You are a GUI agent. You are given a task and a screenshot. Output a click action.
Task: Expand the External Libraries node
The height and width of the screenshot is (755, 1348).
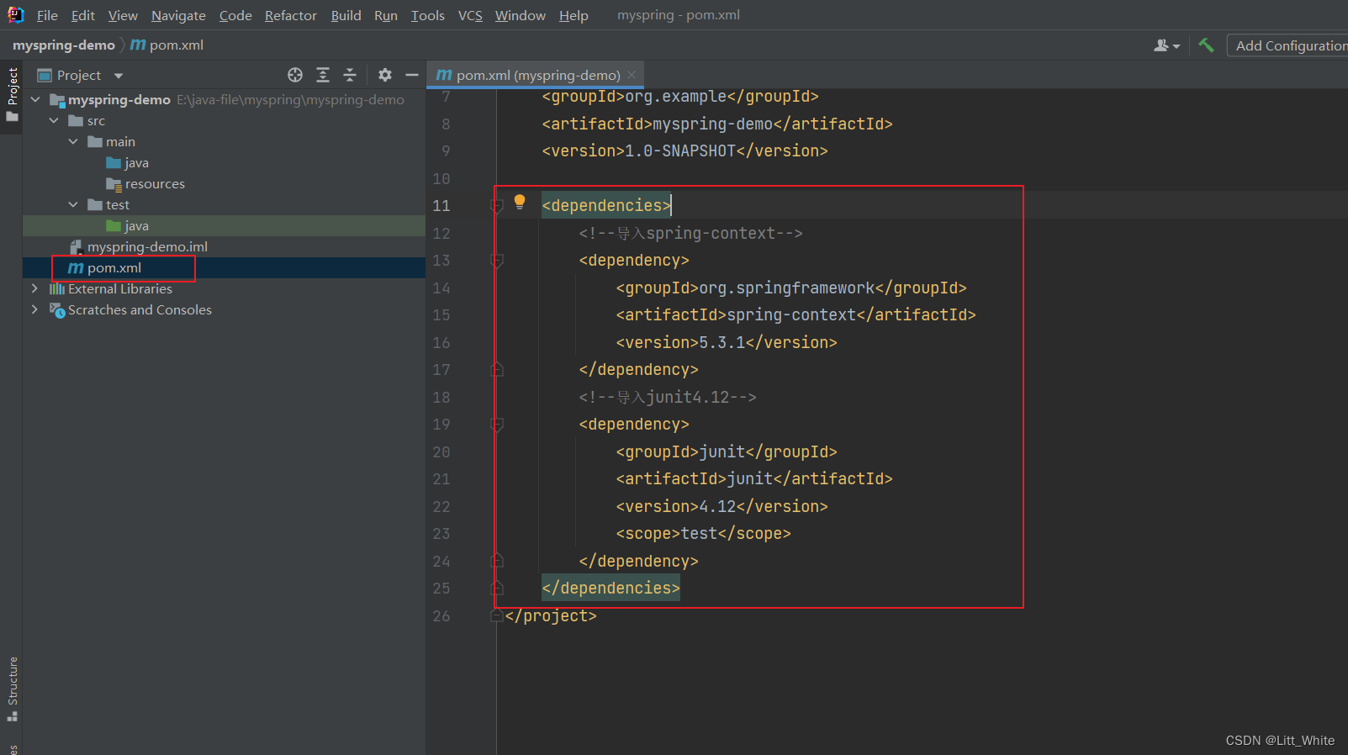pos(34,288)
